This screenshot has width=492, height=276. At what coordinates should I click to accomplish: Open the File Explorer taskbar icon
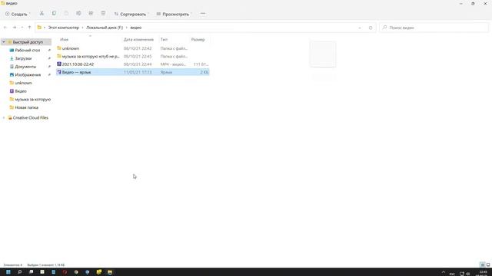(110, 272)
